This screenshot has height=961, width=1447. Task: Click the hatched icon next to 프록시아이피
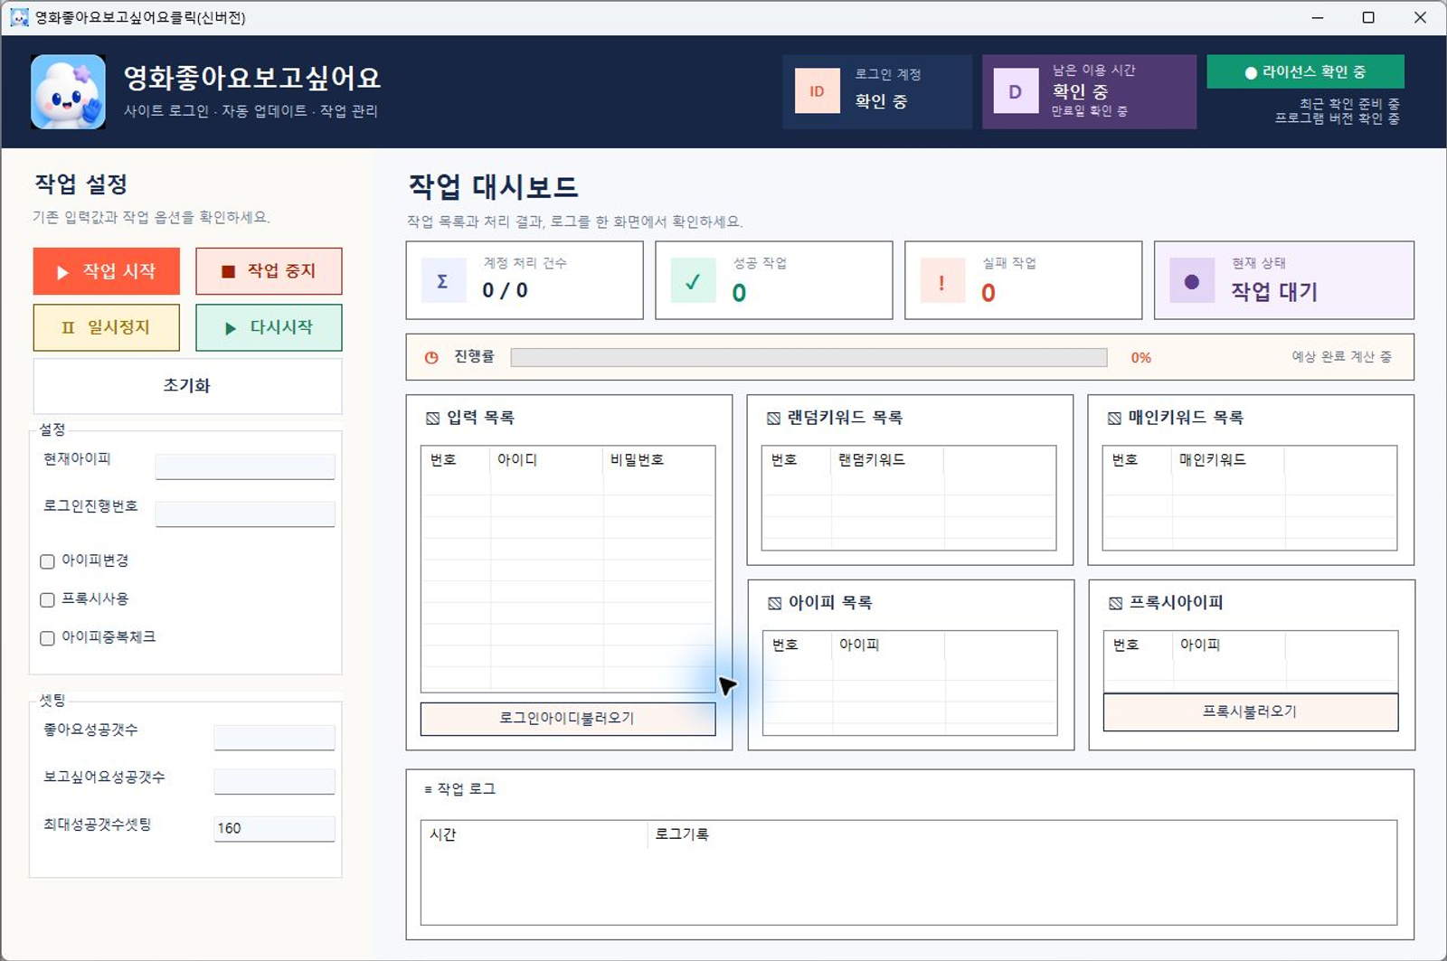tap(1115, 603)
